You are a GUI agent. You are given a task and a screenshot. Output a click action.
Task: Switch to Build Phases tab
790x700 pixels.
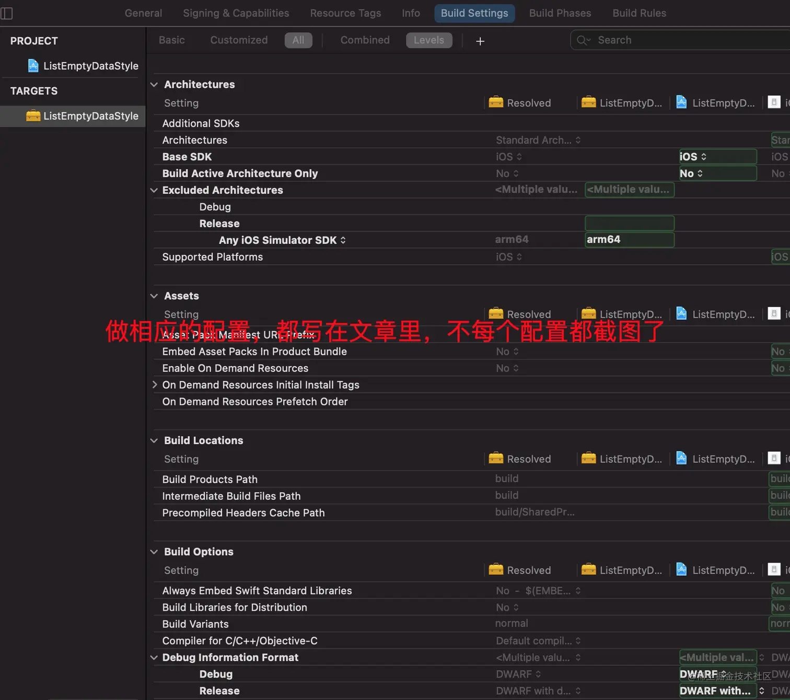(x=560, y=13)
